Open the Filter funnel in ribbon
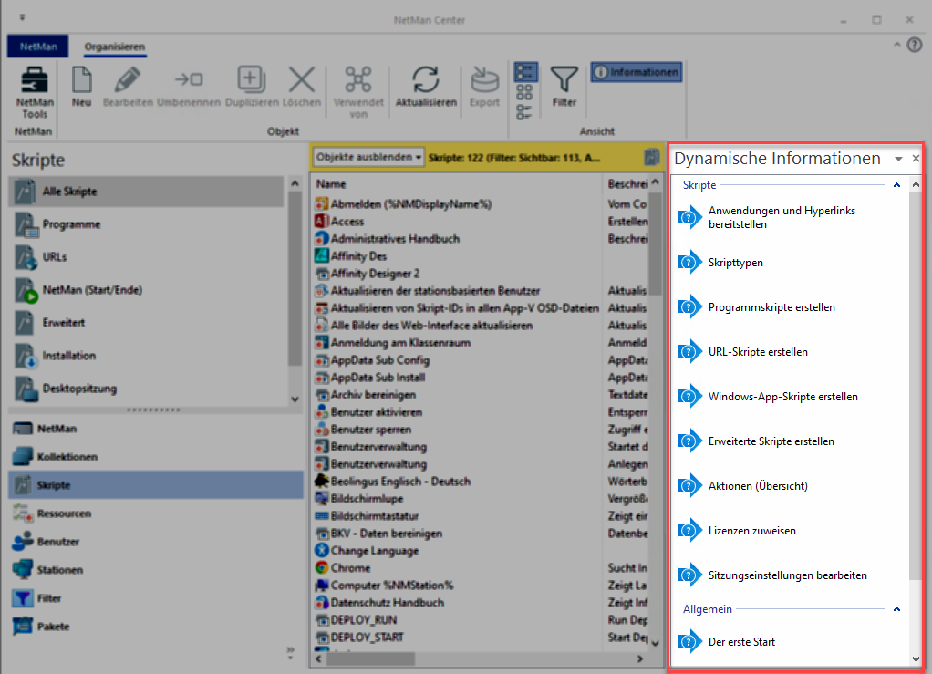 pyautogui.click(x=564, y=80)
